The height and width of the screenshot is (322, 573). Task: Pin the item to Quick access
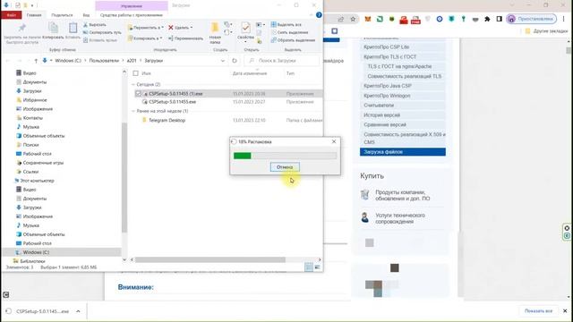[x=21, y=33]
